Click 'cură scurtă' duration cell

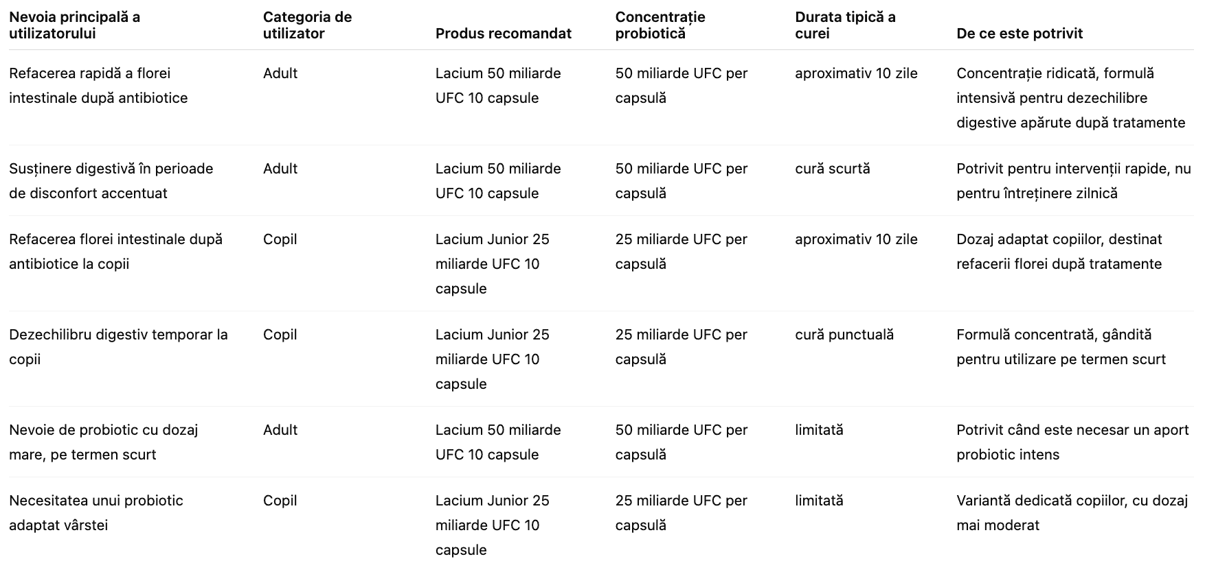pos(832,169)
